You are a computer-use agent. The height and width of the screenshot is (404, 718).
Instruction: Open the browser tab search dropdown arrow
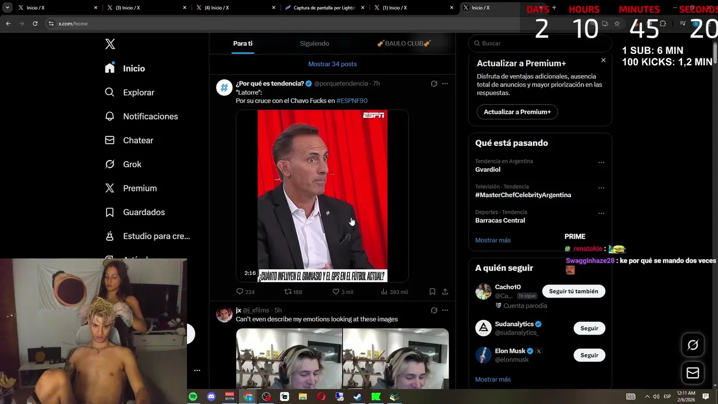tap(6, 8)
